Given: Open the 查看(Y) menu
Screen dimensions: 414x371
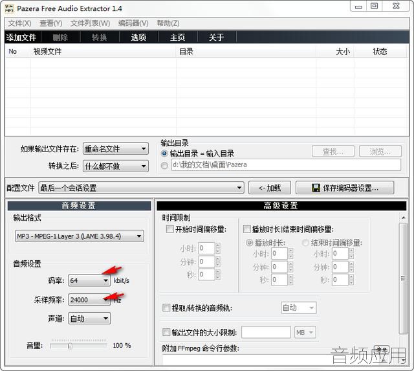Looking at the screenshot, I should click(50, 23).
